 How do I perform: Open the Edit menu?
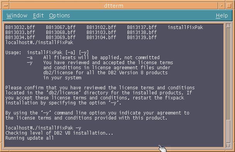[x=38, y=15]
